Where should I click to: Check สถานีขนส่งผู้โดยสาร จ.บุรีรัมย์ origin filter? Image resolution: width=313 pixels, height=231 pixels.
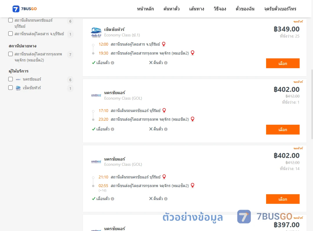11,33
